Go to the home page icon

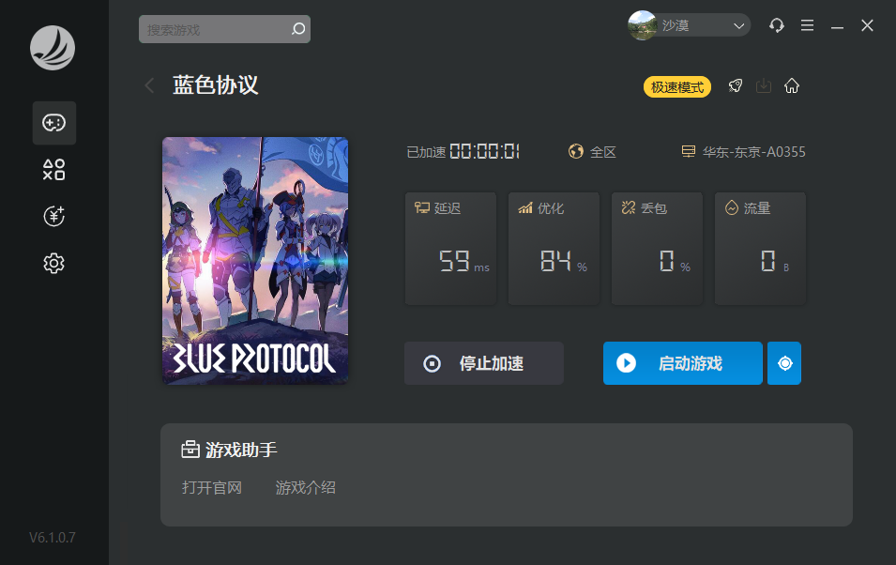(x=792, y=85)
